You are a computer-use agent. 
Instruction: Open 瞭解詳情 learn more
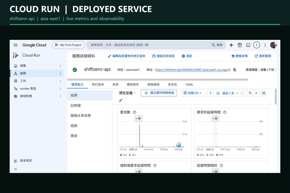(x=239, y=56)
